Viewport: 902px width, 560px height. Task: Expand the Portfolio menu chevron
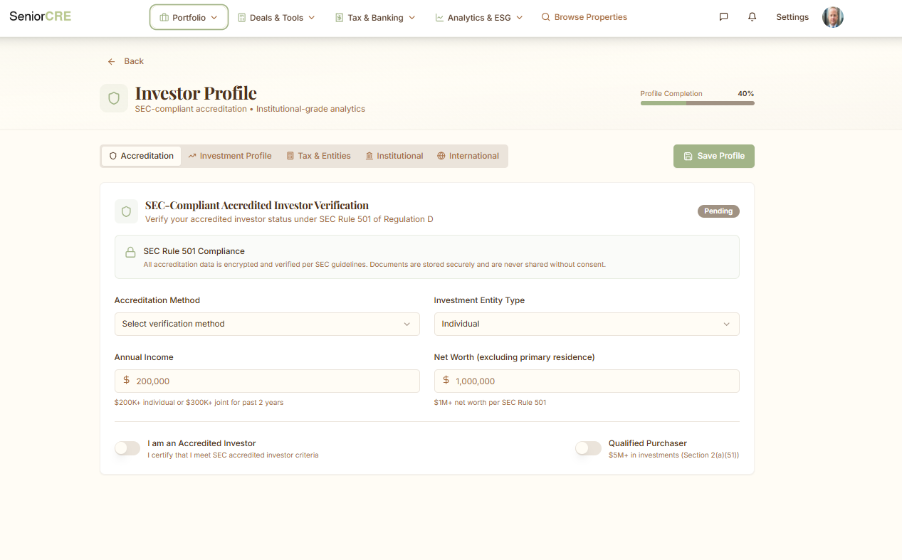click(x=214, y=18)
